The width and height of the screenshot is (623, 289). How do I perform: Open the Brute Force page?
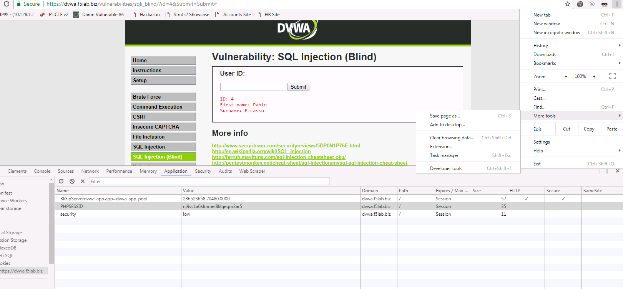[163, 97]
